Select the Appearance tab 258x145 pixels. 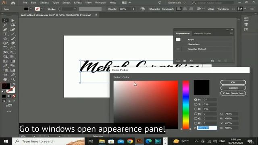183,33
